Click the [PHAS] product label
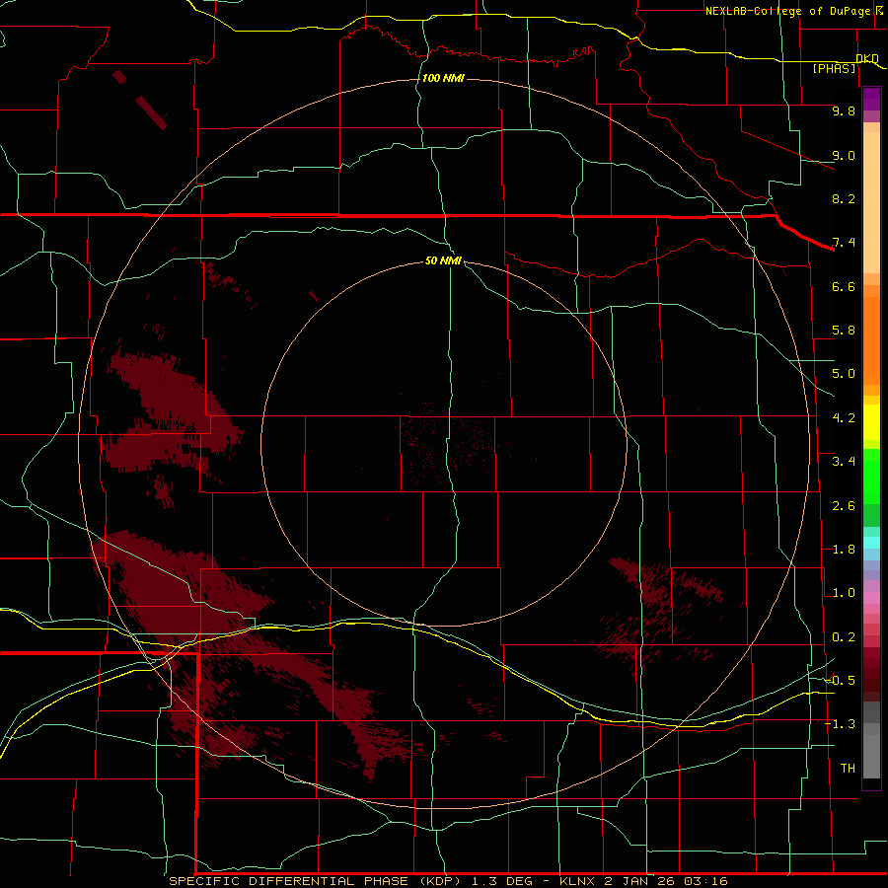This screenshot has width=888, height=888. tap(834, 68)
